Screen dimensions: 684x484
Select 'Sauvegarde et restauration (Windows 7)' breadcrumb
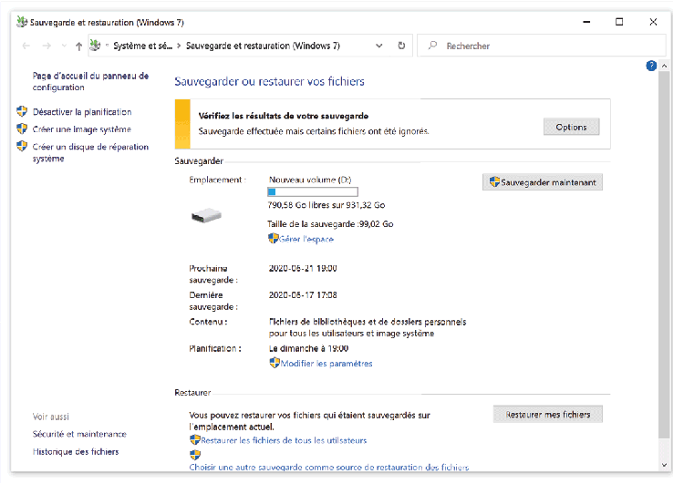click(263, 46)
